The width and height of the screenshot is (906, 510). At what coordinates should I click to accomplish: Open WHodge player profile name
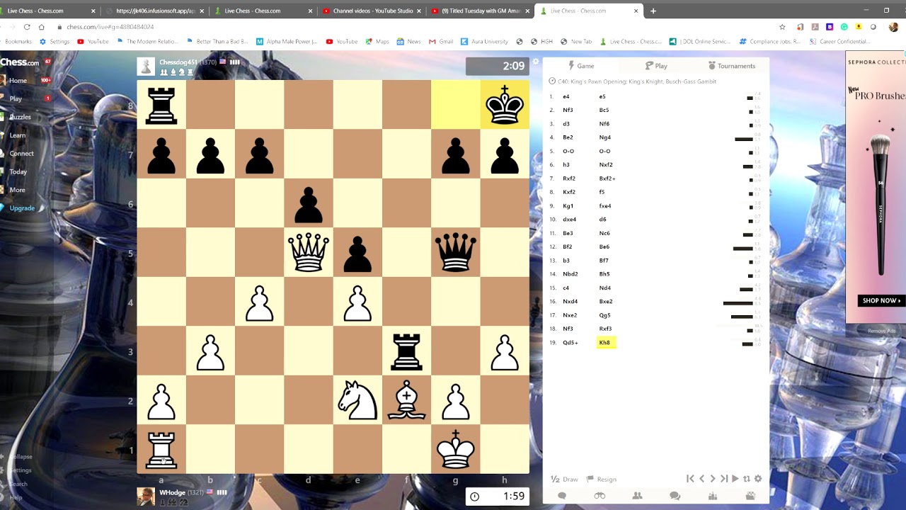point(172,492)
